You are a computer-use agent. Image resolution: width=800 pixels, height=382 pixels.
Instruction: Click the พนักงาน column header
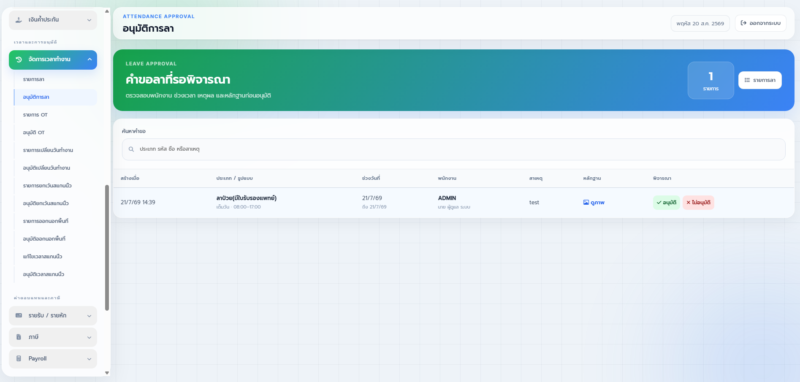447,179
